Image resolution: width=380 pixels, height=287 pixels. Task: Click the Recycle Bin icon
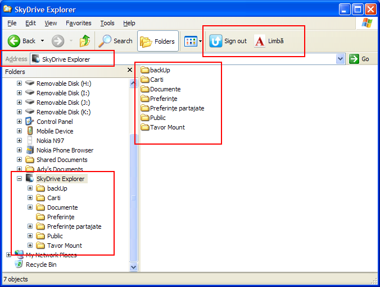click(19, 264)
